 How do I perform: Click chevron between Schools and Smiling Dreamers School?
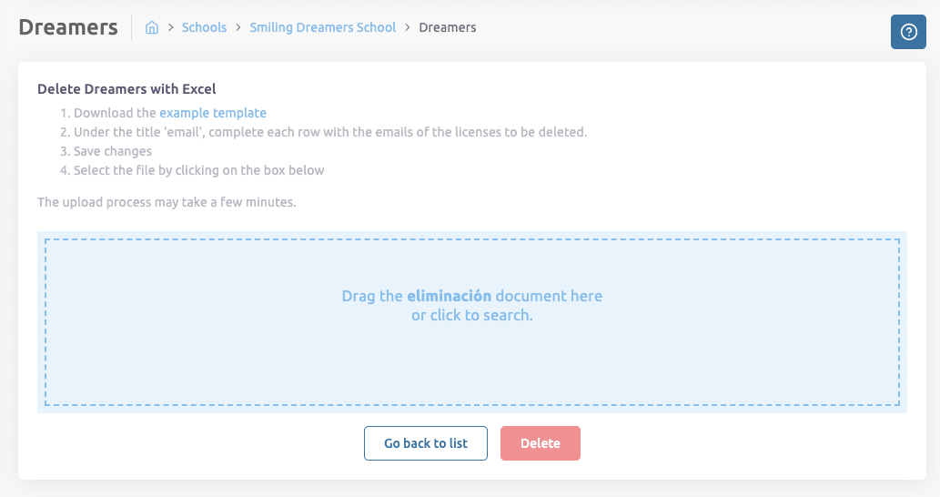pos(238,28)
